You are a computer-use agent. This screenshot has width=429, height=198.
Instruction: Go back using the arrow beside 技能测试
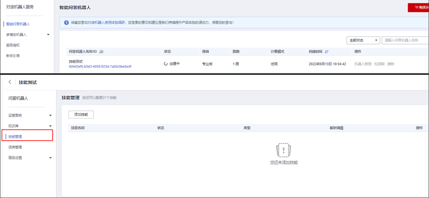click(10, 82)
